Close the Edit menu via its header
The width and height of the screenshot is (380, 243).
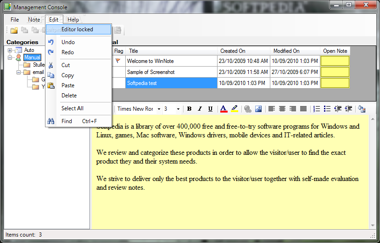tap(54, 20)
